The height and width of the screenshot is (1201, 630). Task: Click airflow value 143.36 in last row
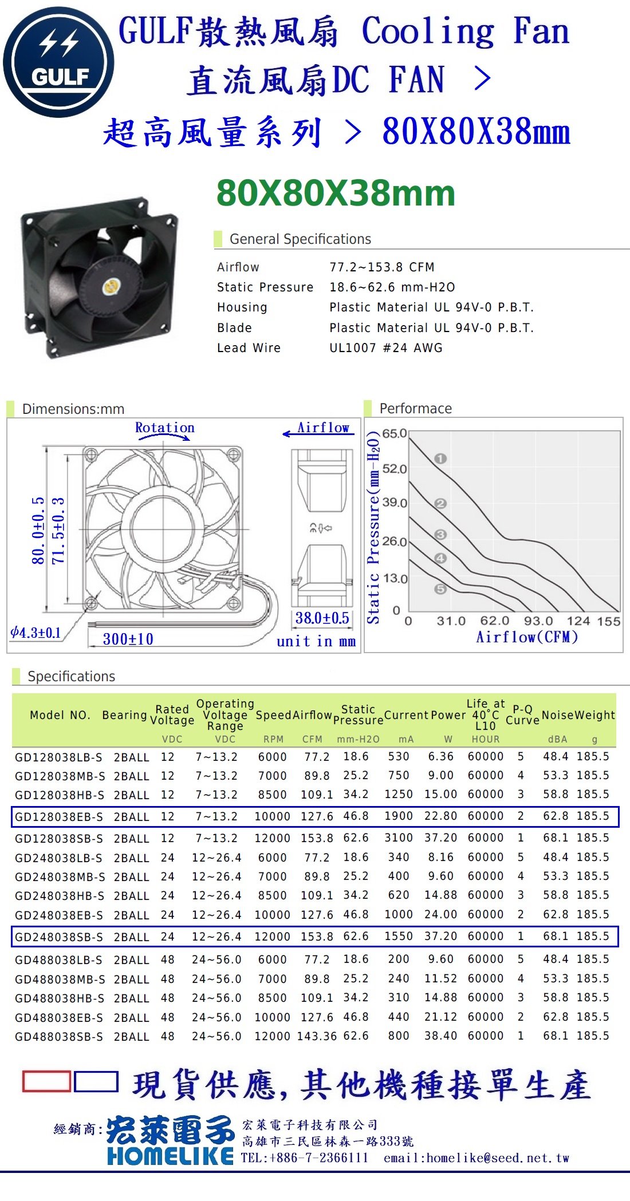(317, 1036)
